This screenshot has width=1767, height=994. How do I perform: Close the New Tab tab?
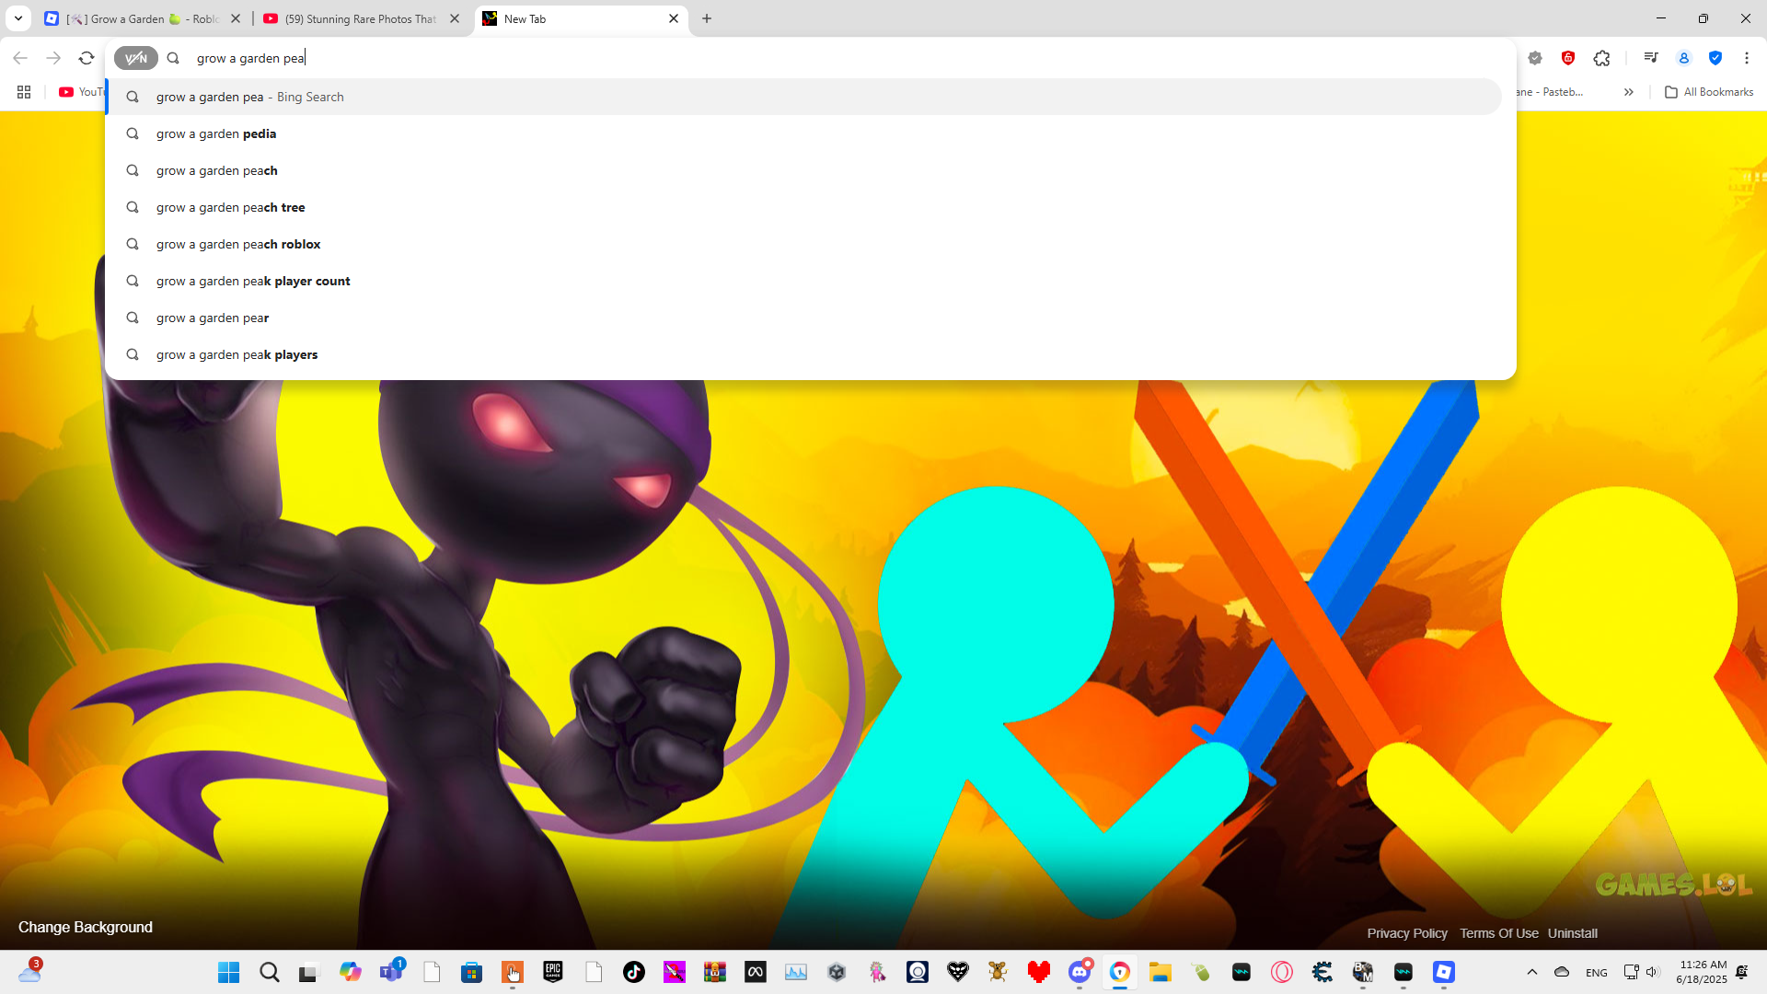674,18
